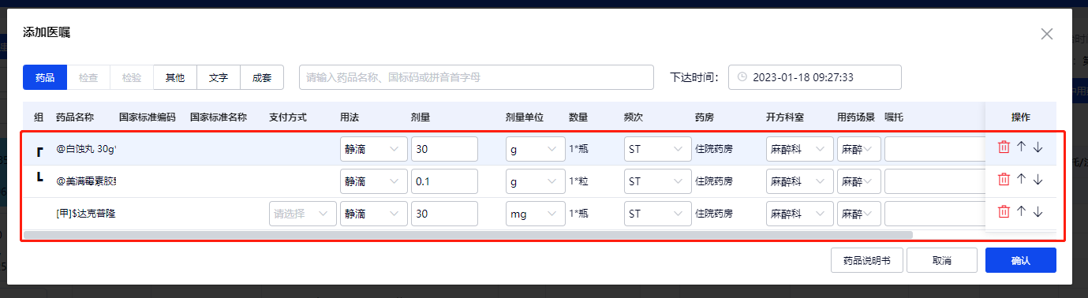
Task: Click the 1*粒 quantity of 美满霉素 row
Action: pyautogui.click(x=578, y=181)
